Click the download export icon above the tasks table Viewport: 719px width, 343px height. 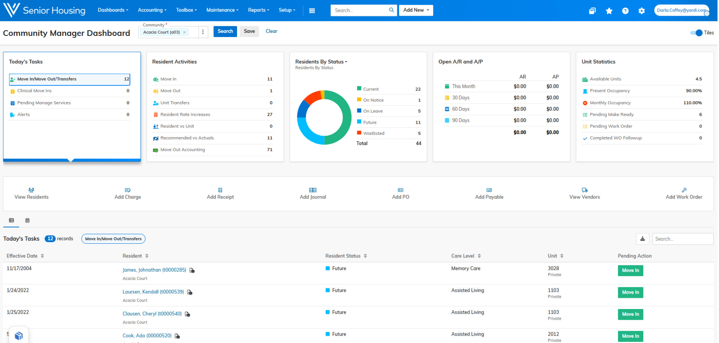coord(643,239)
